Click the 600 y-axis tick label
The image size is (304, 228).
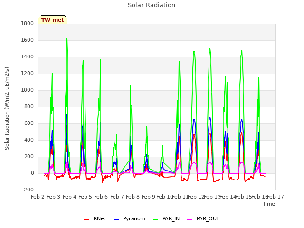pos(29,123)
